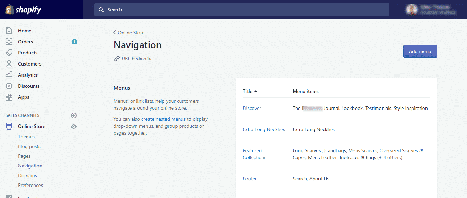Open the account menu at top right
This screenshot has height=198, width=467.
[x=433, y=10]
